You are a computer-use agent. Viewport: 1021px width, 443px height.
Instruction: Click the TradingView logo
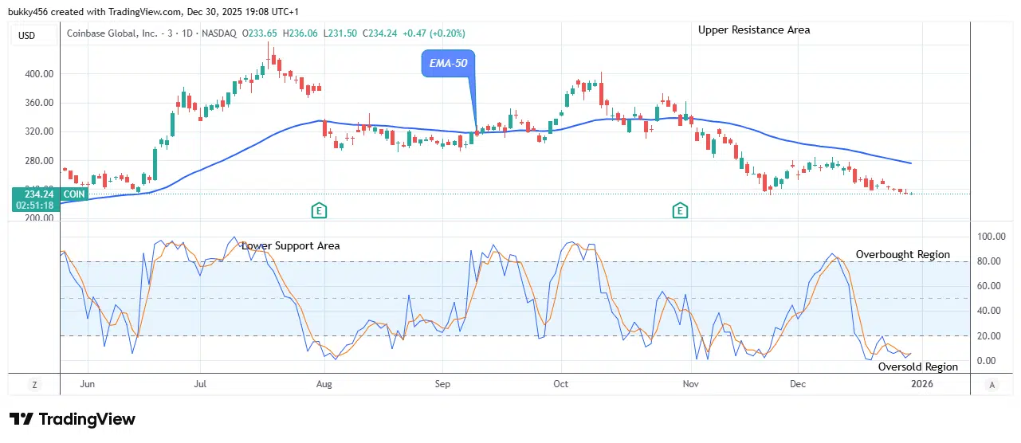click(73, 419)
